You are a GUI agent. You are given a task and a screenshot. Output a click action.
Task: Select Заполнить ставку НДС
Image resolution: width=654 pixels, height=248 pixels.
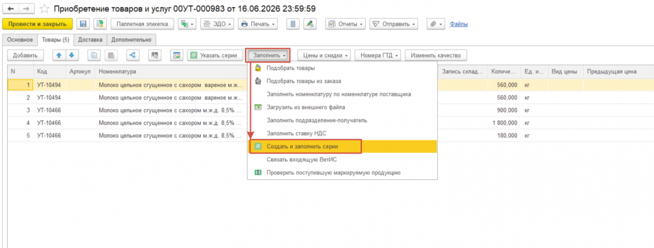tap(342, 133)
